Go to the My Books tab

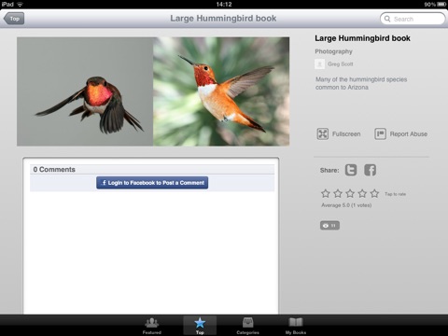pos(296,326)
